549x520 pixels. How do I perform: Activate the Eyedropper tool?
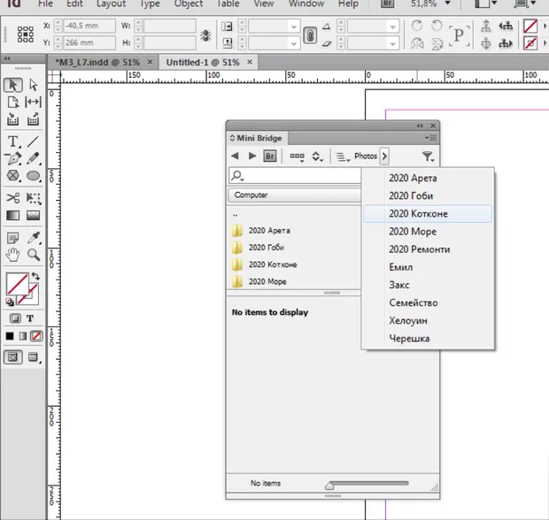[x=34, y=237]
